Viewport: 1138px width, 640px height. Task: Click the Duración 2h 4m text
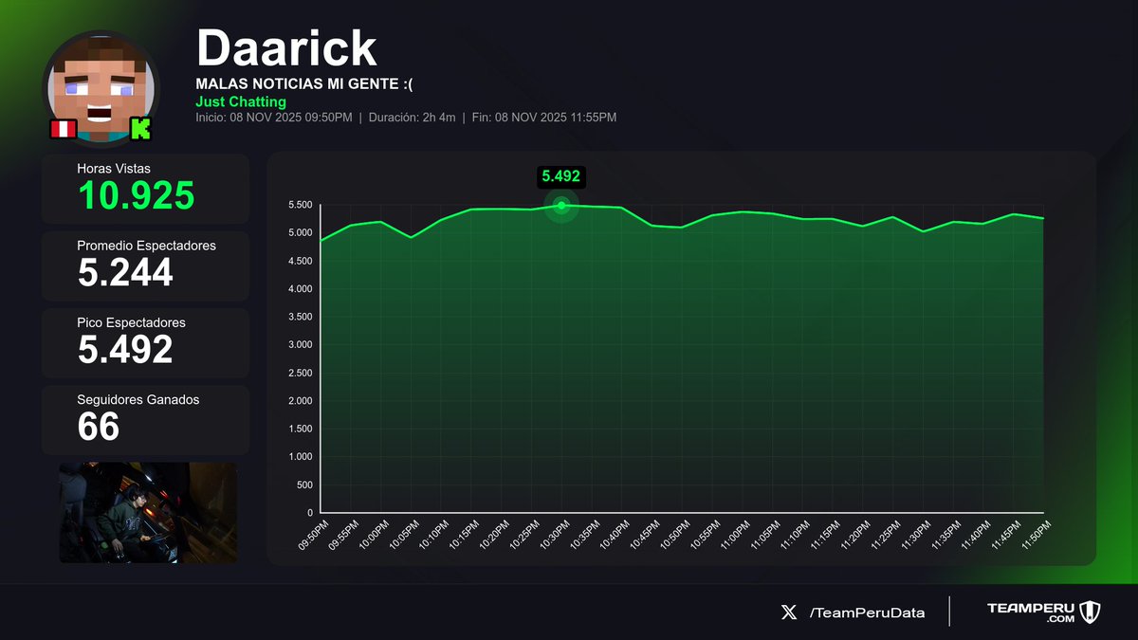(x=411, y=118)
